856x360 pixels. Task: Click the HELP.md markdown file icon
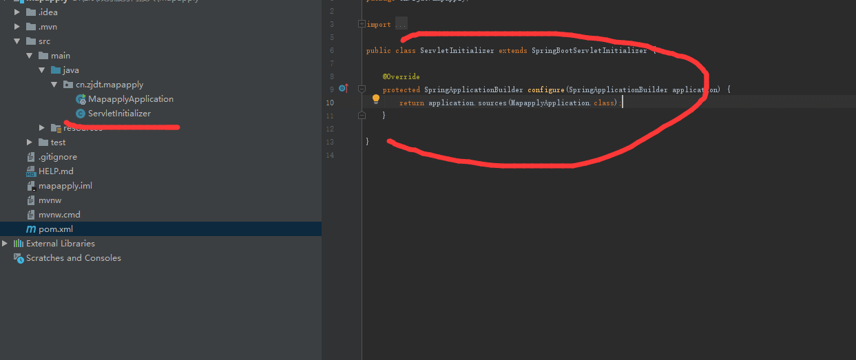pyautogui.click(x=30, y=171)
